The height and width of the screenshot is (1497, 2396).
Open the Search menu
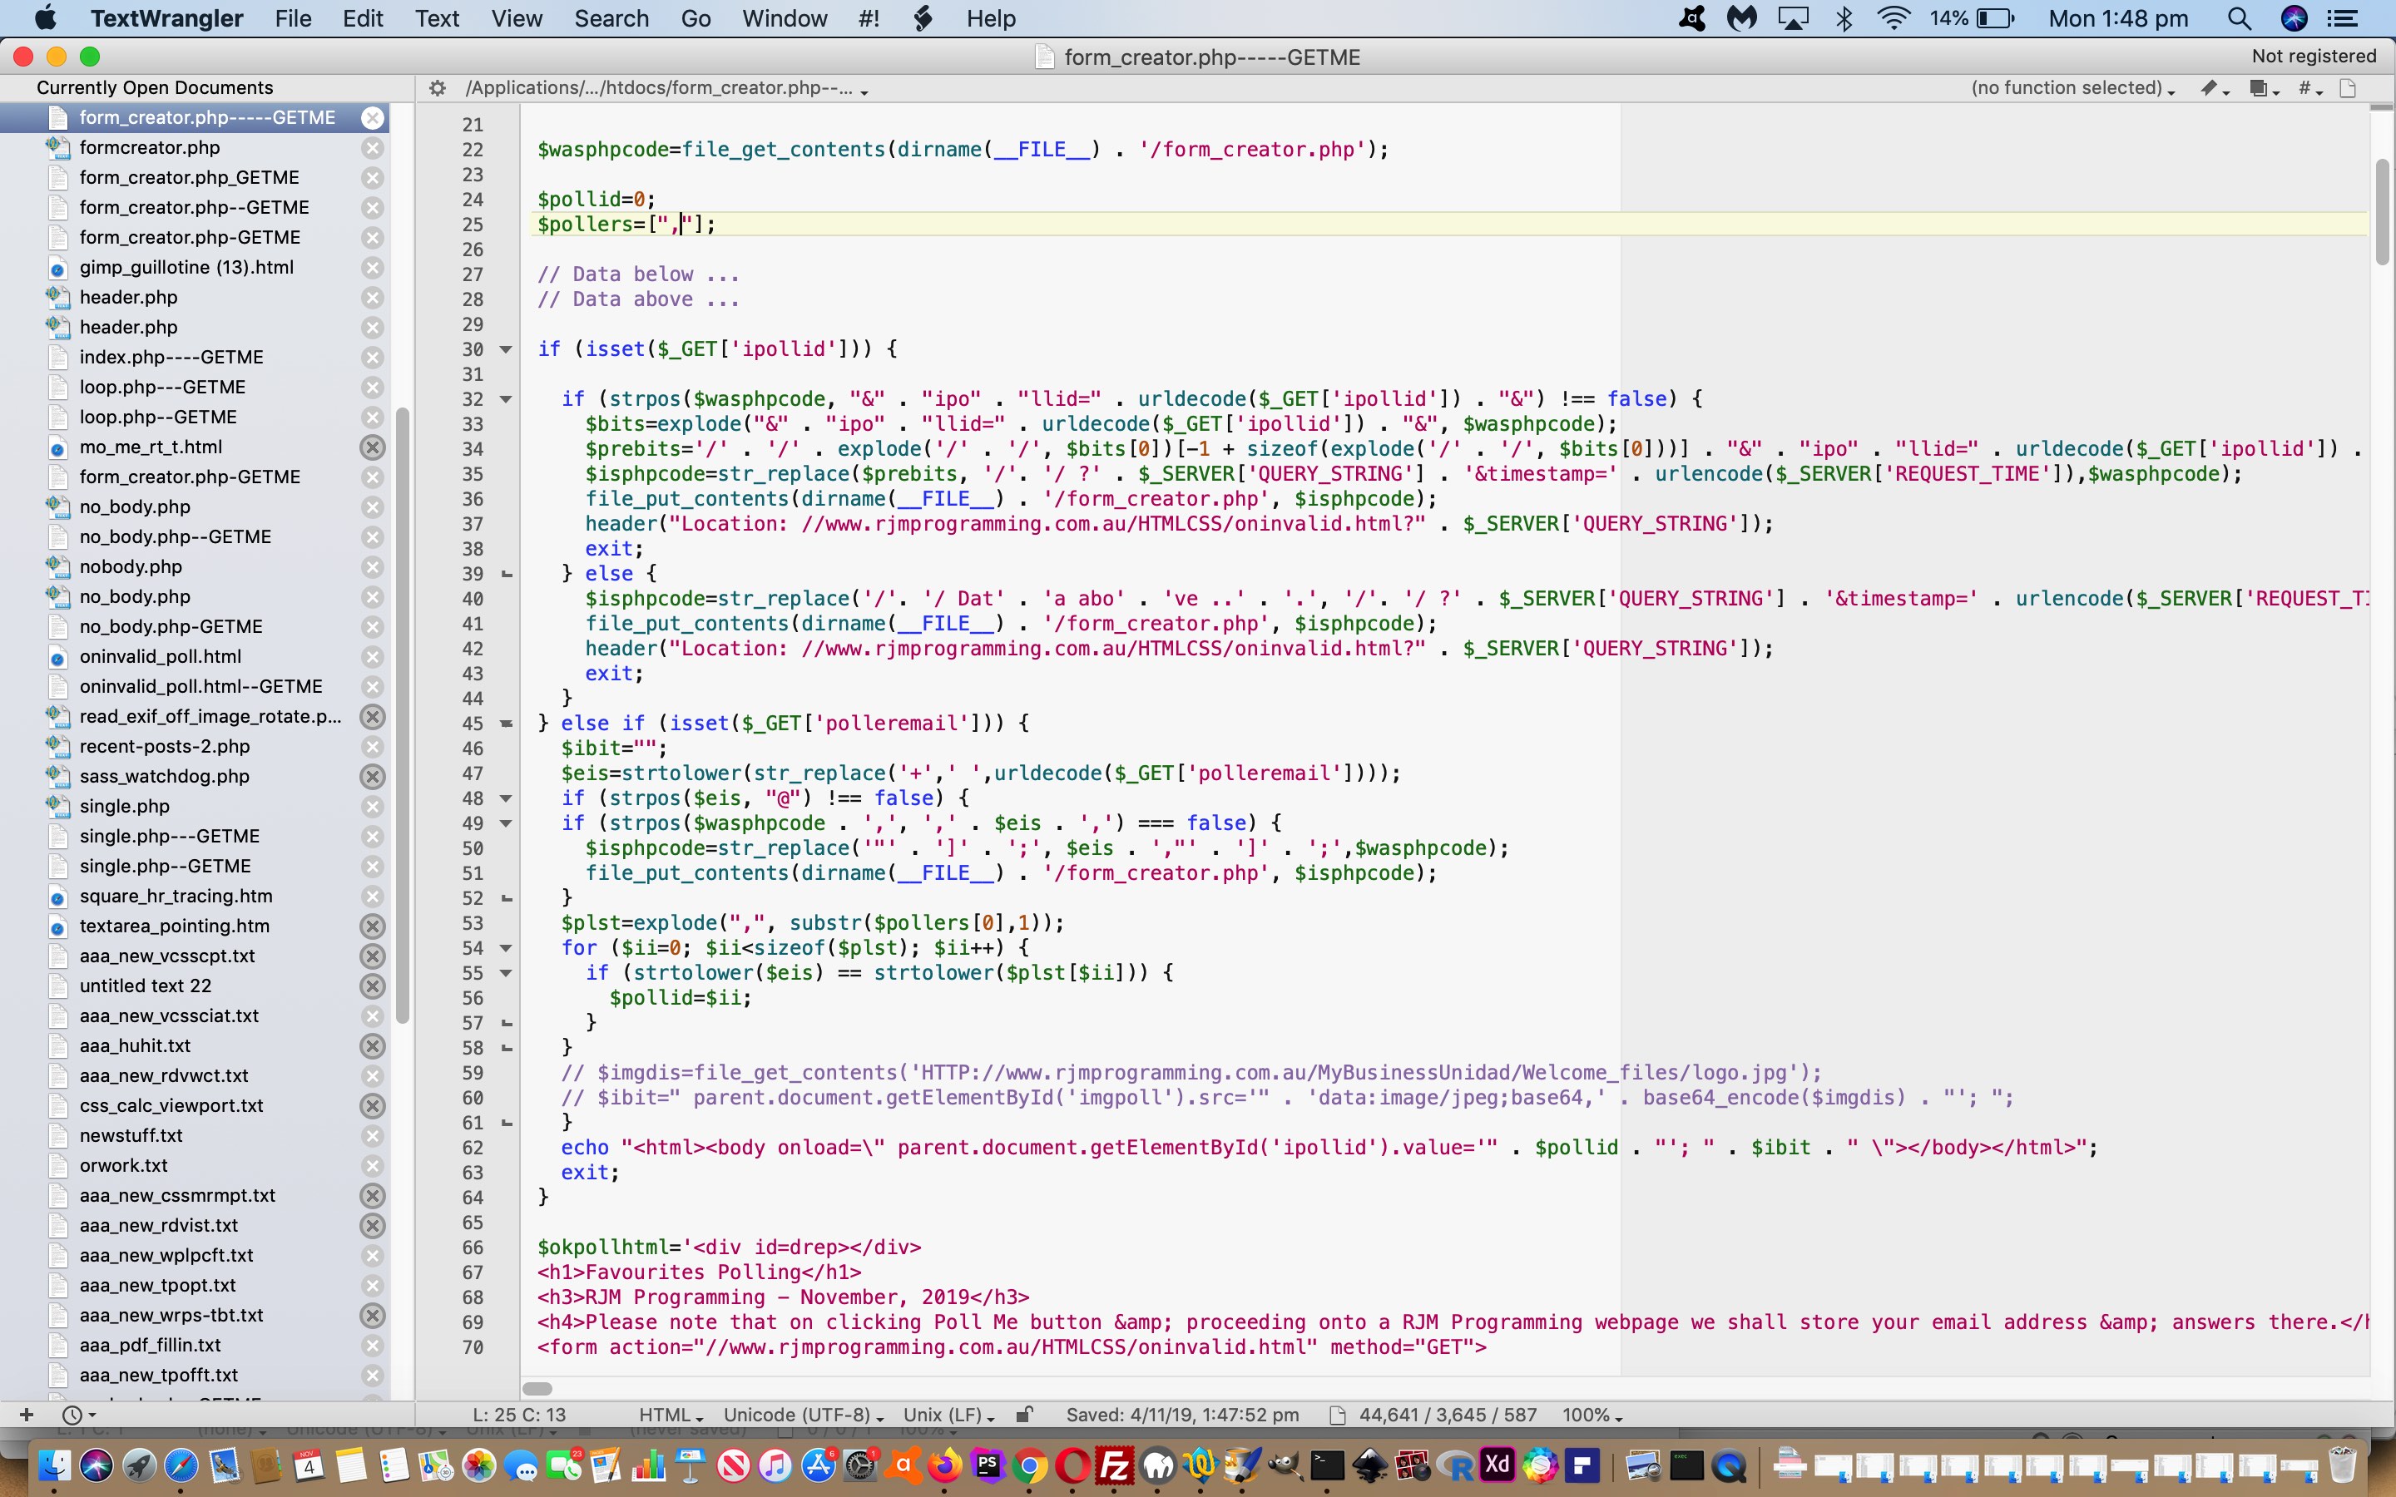tap(611, 19)
